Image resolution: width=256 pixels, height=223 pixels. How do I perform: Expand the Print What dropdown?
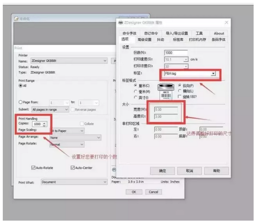click(x=105, y=182)
